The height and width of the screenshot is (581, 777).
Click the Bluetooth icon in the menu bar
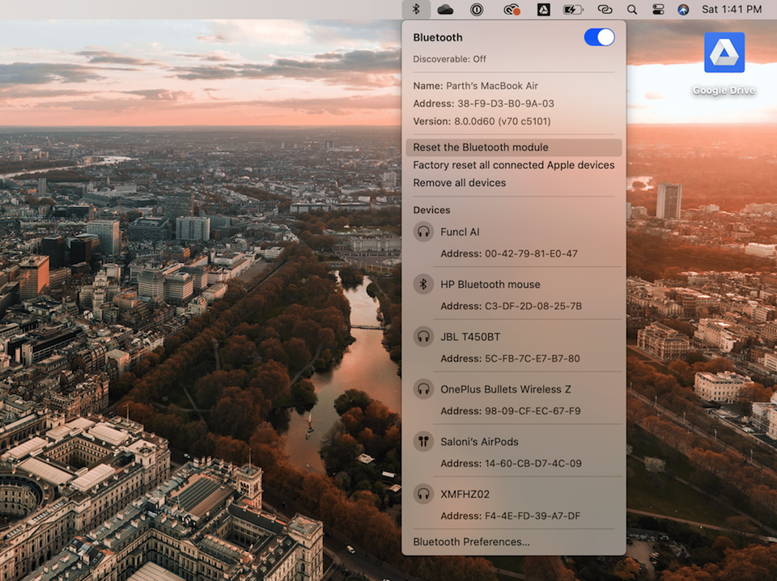(416, 10)
